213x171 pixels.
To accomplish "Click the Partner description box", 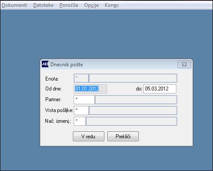I will (136, 99).
